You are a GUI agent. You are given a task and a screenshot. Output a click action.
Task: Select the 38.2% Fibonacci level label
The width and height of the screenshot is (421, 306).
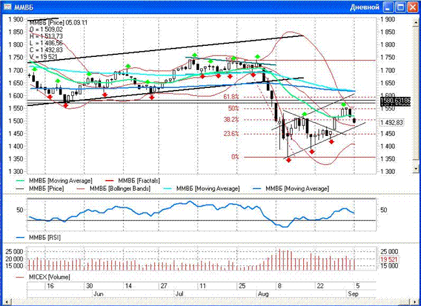pyautogui.click(x=231, y=120)
